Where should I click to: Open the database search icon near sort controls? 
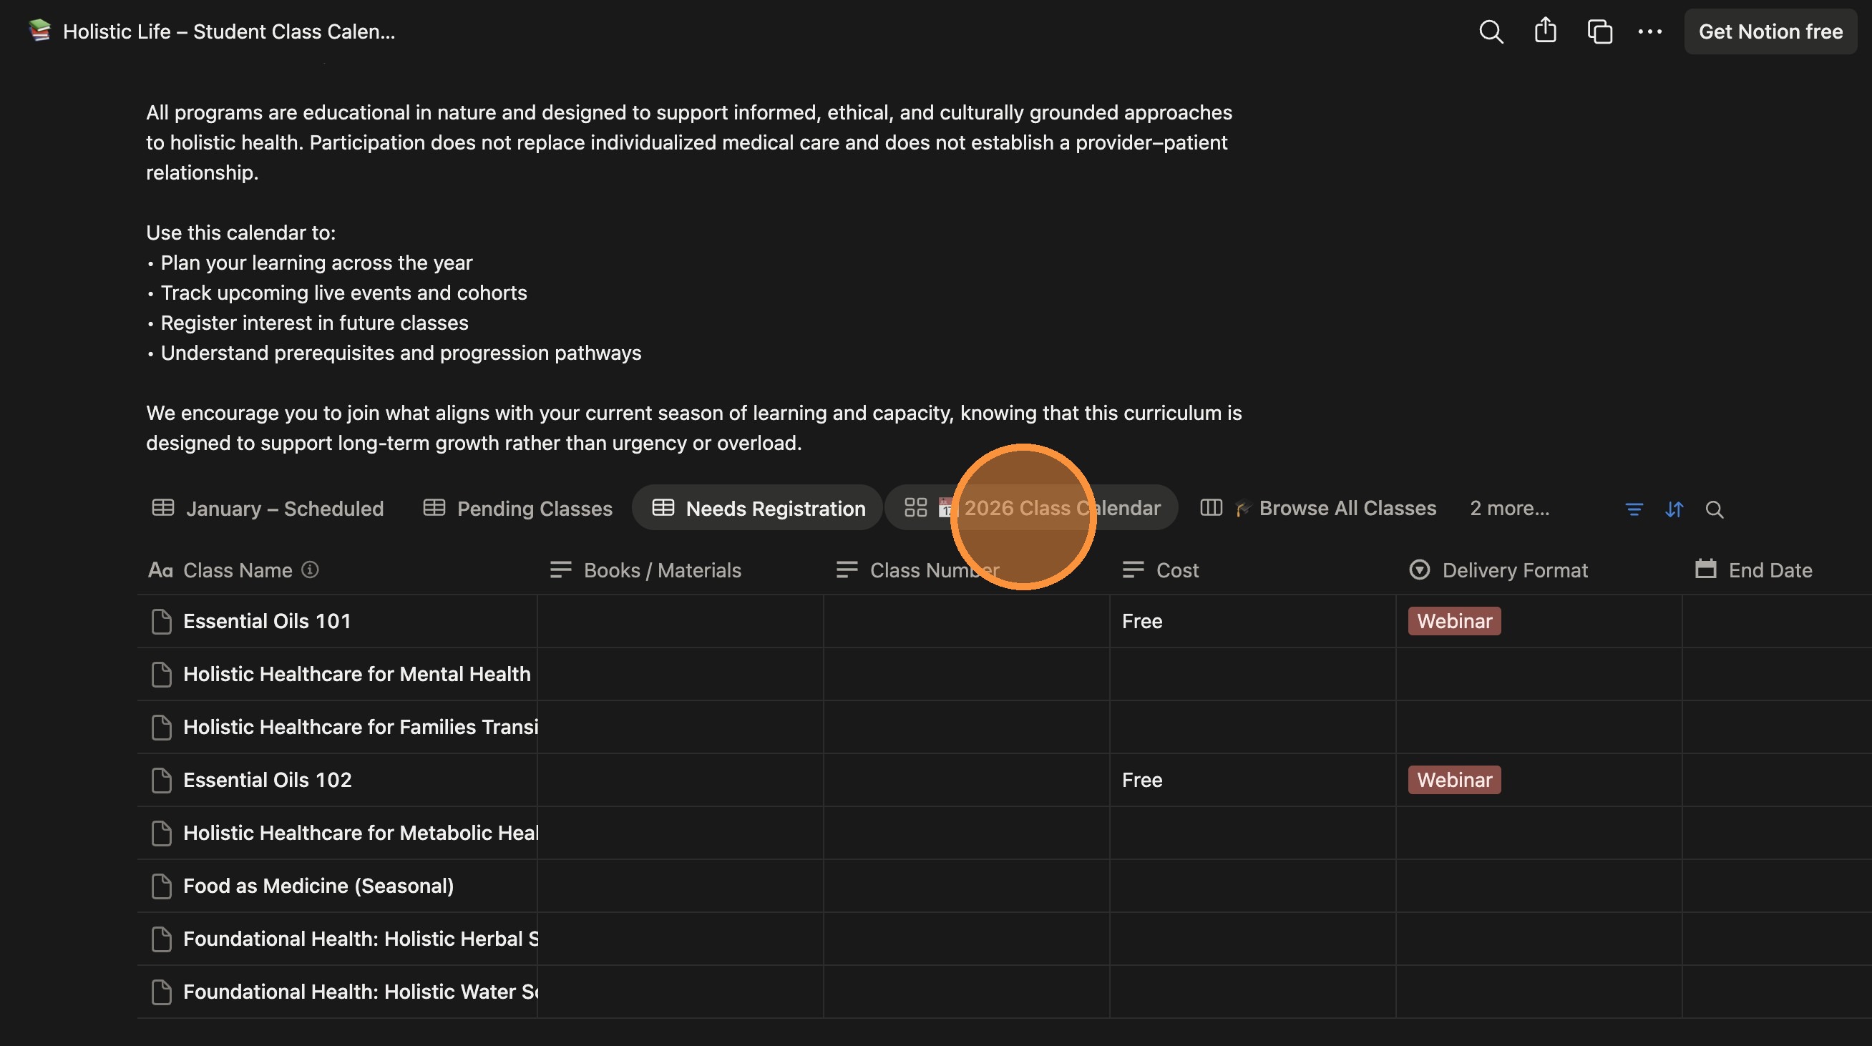point(1715,509)
